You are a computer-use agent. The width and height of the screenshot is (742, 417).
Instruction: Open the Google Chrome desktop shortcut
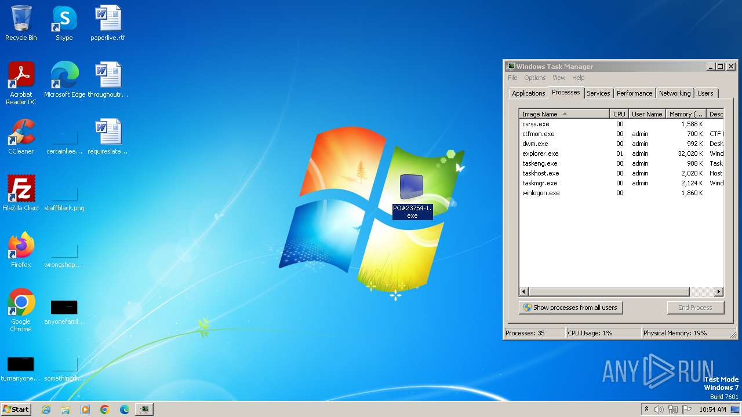(x=21, y=310)
